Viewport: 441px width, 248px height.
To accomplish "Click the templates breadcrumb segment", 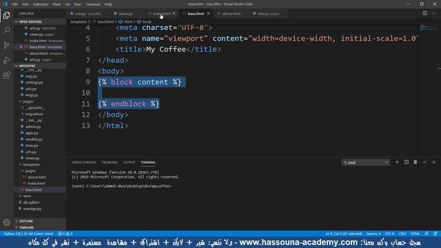I will pyautogui.click(x=79, y=21).
